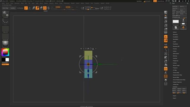190x107 pixels.
Task: Click the AAHalf icon
Action: click(x=166, y=29)
